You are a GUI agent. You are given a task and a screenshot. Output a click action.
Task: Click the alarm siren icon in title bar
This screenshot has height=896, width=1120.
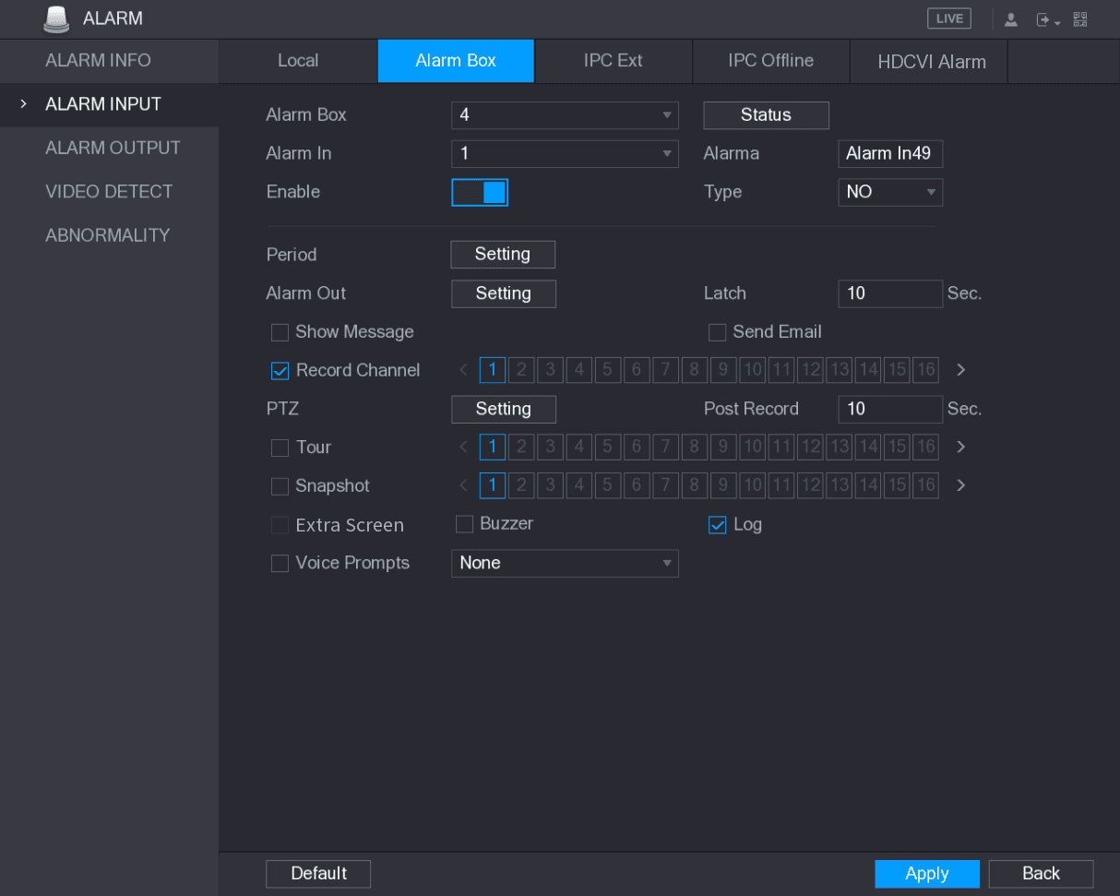coord(57,18)
